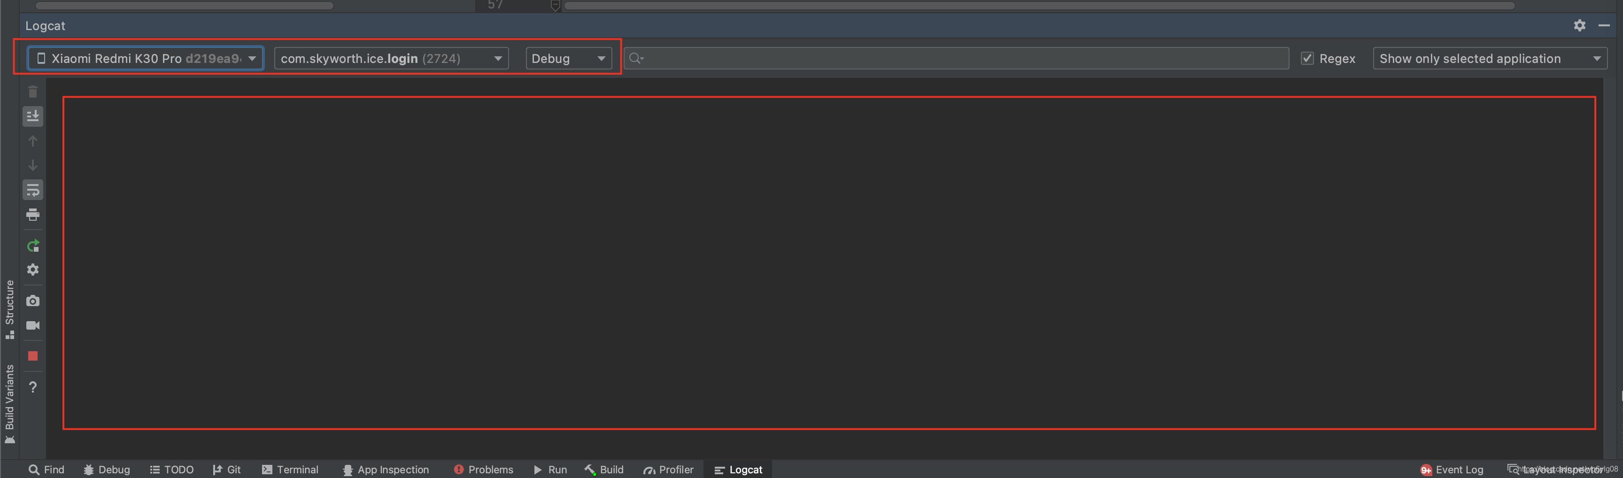Take a device screenshot
The width and height of the screenshot is (1623, 478).
click(33, 301)
